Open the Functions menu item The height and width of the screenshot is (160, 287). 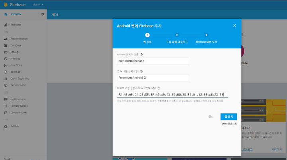click(x=16, y=65)
